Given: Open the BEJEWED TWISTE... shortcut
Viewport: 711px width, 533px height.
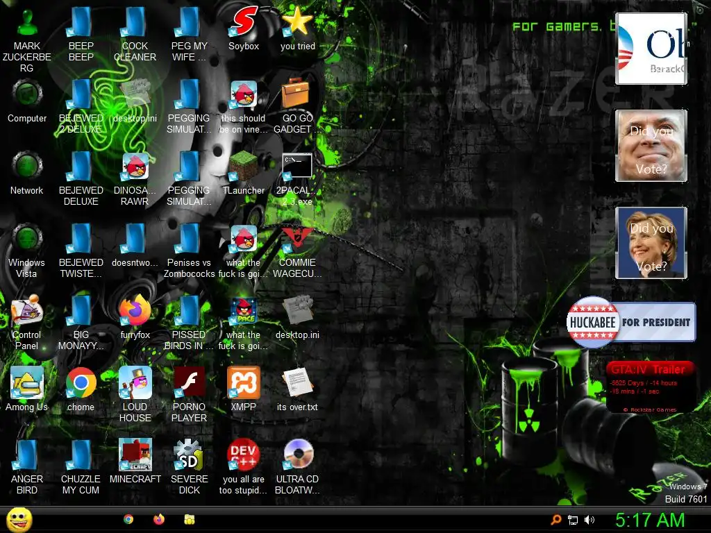Looking at the screenshot, I should tap(81, 239).
